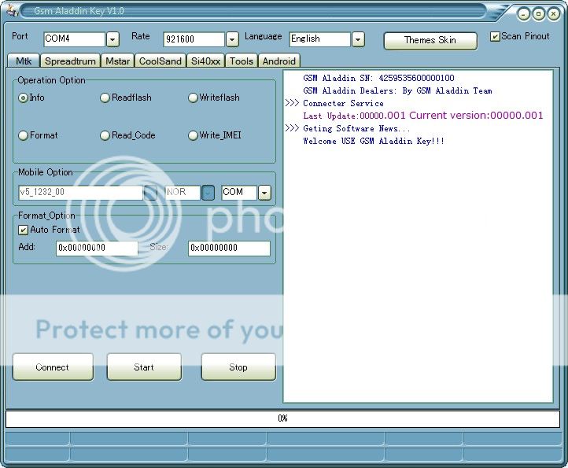Close the Gsm Aladdin Key window
The height and width of the screenshot is (468, 568).
point(554,14)
